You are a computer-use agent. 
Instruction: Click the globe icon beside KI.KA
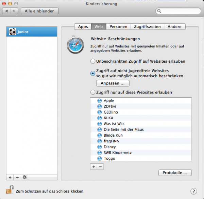100,118
